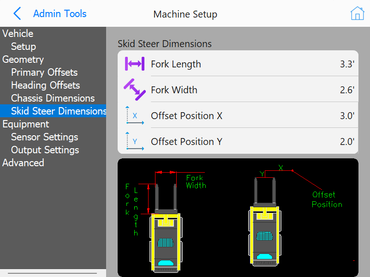Edit the Offset Position Y value 2.0'
This screenshot has height=277, width=370.
click(347, 142)
